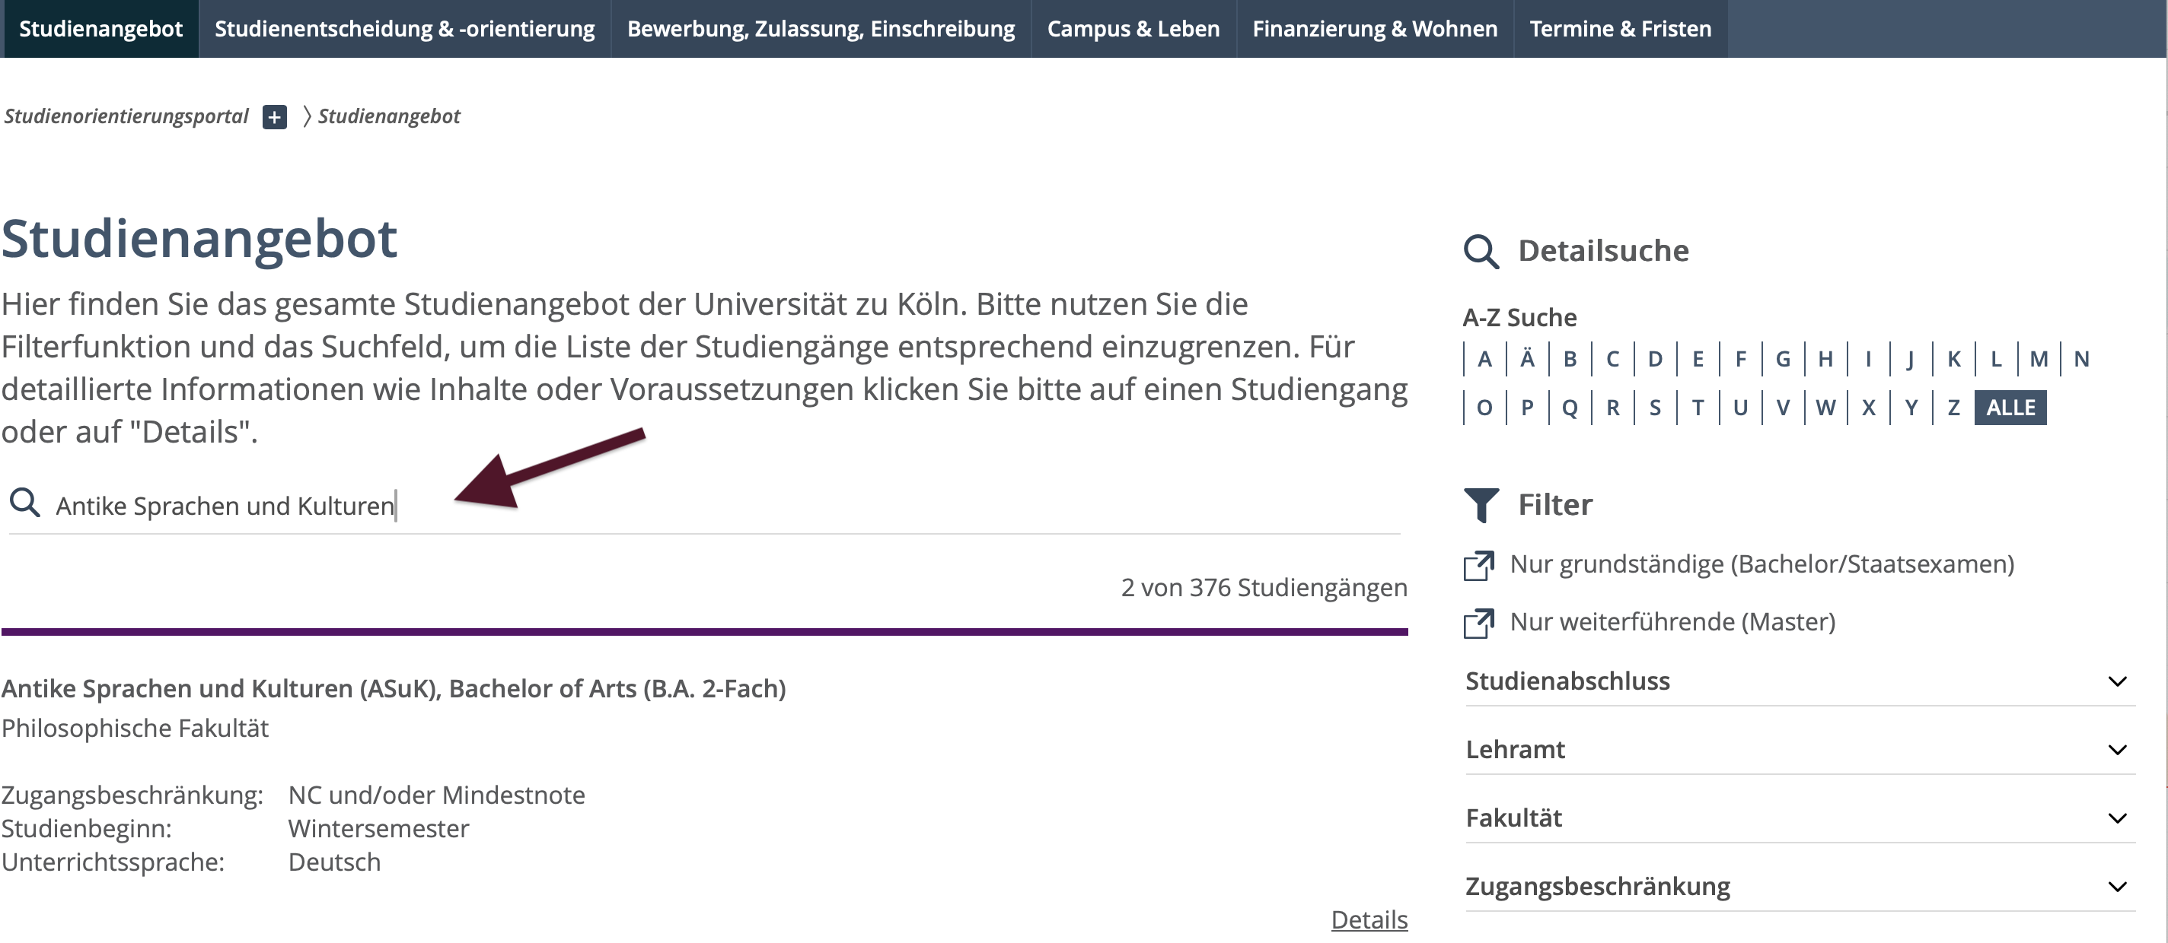
Task: Select letter L in A-Z Suche
Action: point(1996,359)
